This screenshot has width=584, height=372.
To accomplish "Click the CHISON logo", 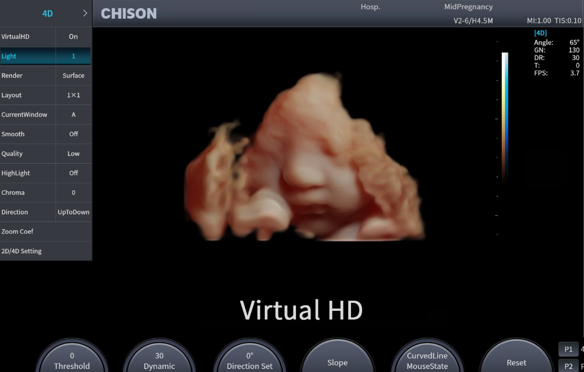I will 129,14.
